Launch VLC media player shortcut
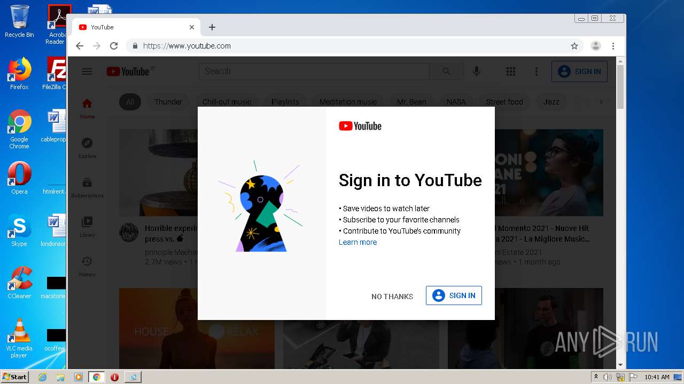Viewport: 684px width, 384px height. point(19,338)
